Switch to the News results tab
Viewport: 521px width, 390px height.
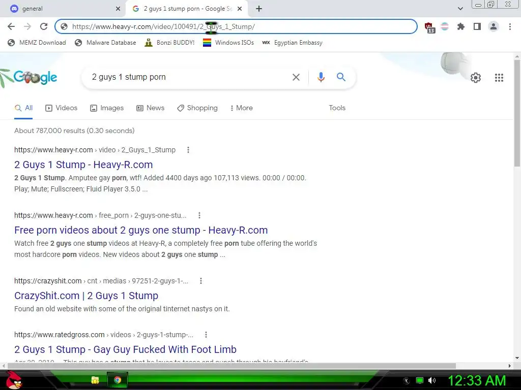pos(151,108)
